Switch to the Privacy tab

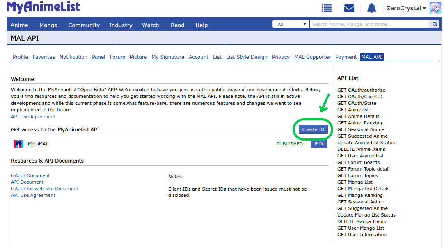[x=281, y=57]
